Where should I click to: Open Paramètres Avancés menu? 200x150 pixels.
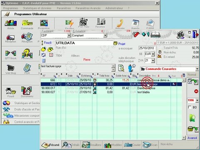coord(88,8)
